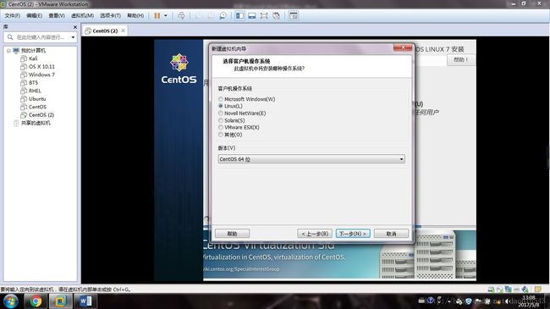Click the sound card status bar icon
Viewport: 550px width, 309px height.
click(x=525, y=290)
